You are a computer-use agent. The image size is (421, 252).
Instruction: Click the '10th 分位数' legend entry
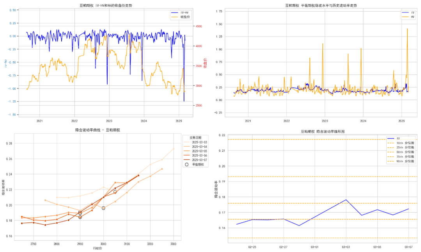401,143
